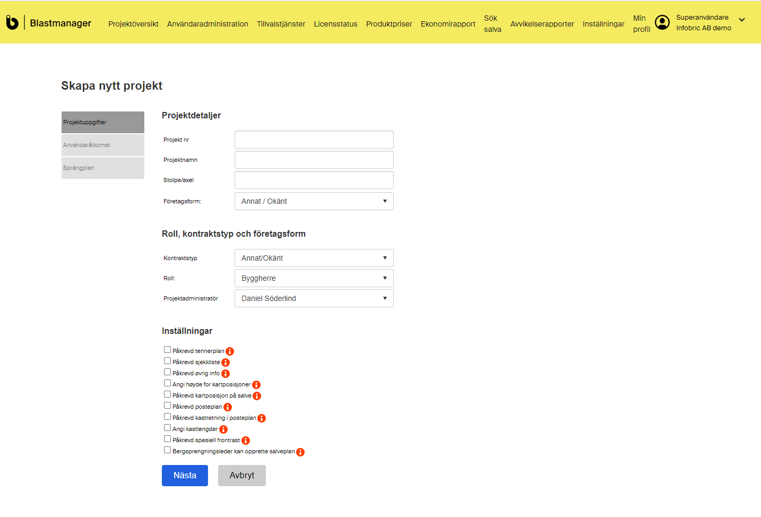Show info for Angi høyde for kartposisjoner
Viewport: 761px width, 517px height.
(256, 385)
